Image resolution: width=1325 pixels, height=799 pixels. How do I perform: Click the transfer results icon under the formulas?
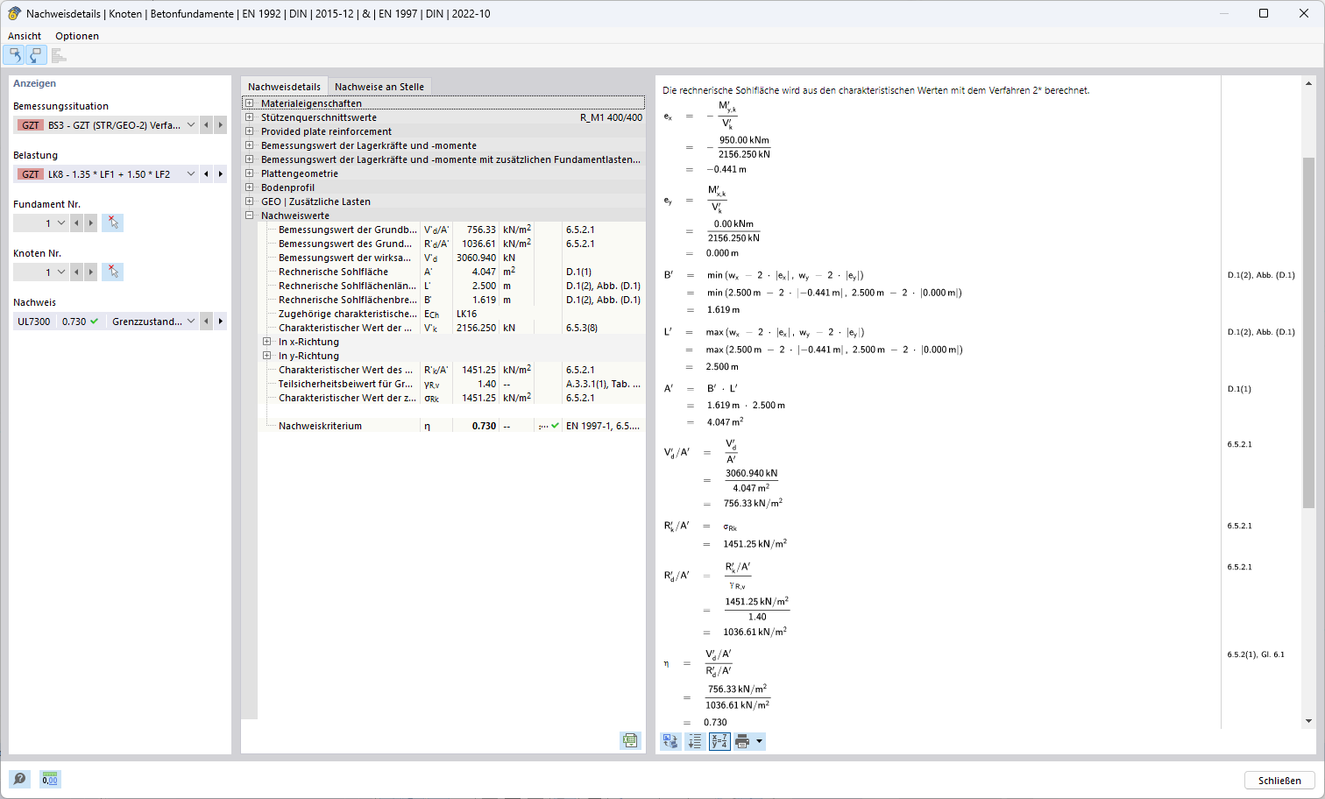(670, 740)
